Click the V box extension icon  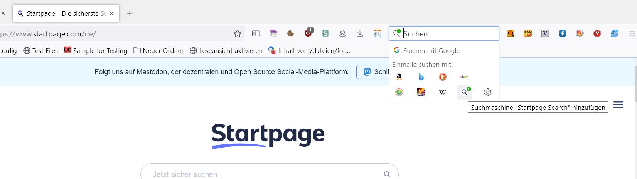pos(545,33)
